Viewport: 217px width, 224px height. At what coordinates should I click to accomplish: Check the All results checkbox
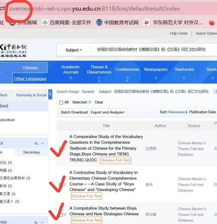[61, 102]
